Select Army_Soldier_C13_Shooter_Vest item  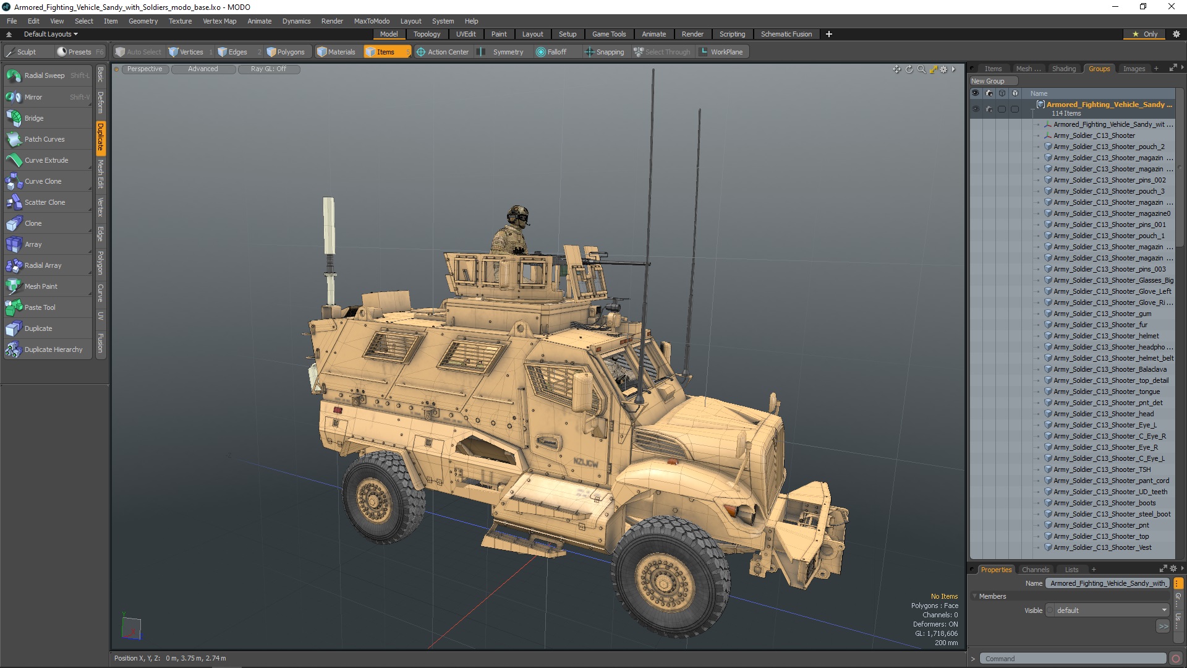tap(1102, 547)
